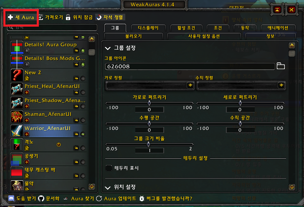Toggle visibility of Priest_Heal_AfenarUI
The height and width of the screenshot is (207, 304).
pyautogui.click(x=83, y=92)
